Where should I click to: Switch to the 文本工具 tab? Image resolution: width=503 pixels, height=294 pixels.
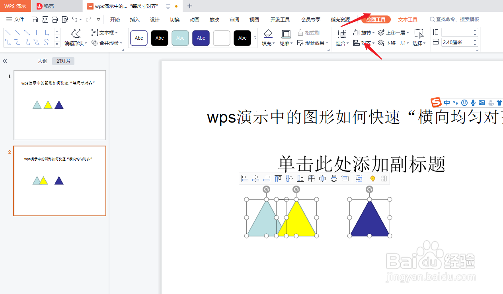coord(407,19)
